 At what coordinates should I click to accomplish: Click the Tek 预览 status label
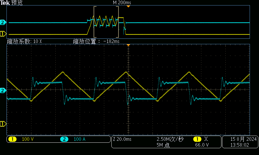click(11, 3)
